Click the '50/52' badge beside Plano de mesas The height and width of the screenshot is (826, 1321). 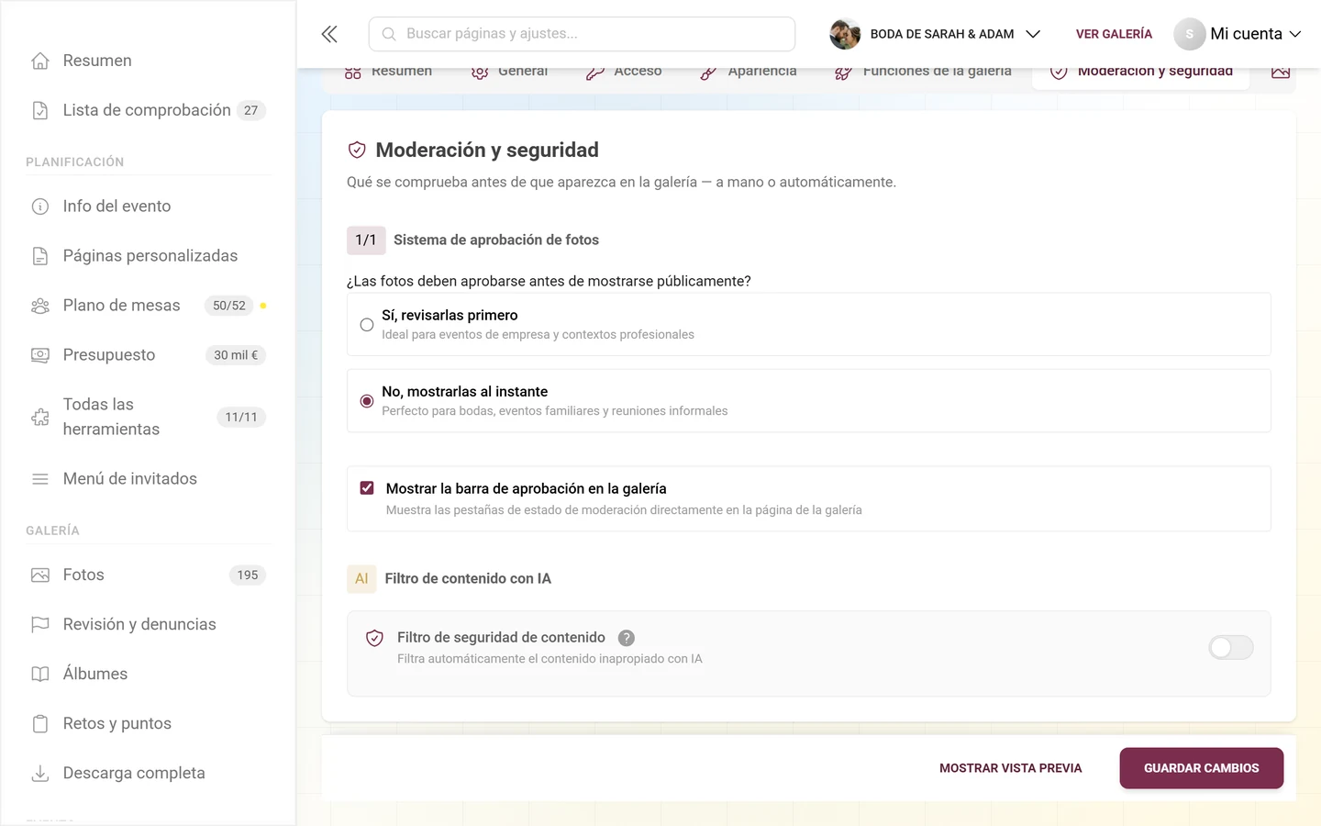pyautogui.click(x=229, y=306)
